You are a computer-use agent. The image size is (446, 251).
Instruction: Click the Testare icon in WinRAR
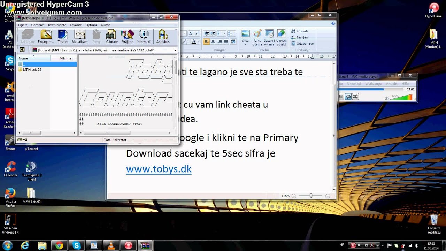tap(63, 37)
